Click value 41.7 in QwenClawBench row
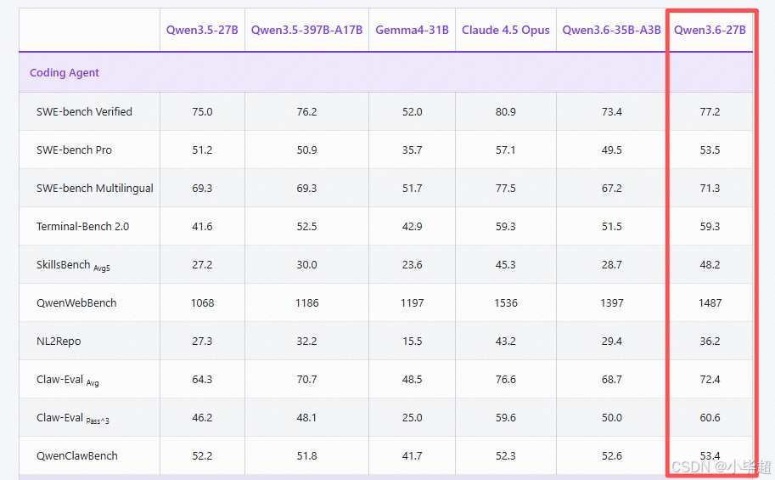The height and width of the screenshot is (480, 775). 412,455
